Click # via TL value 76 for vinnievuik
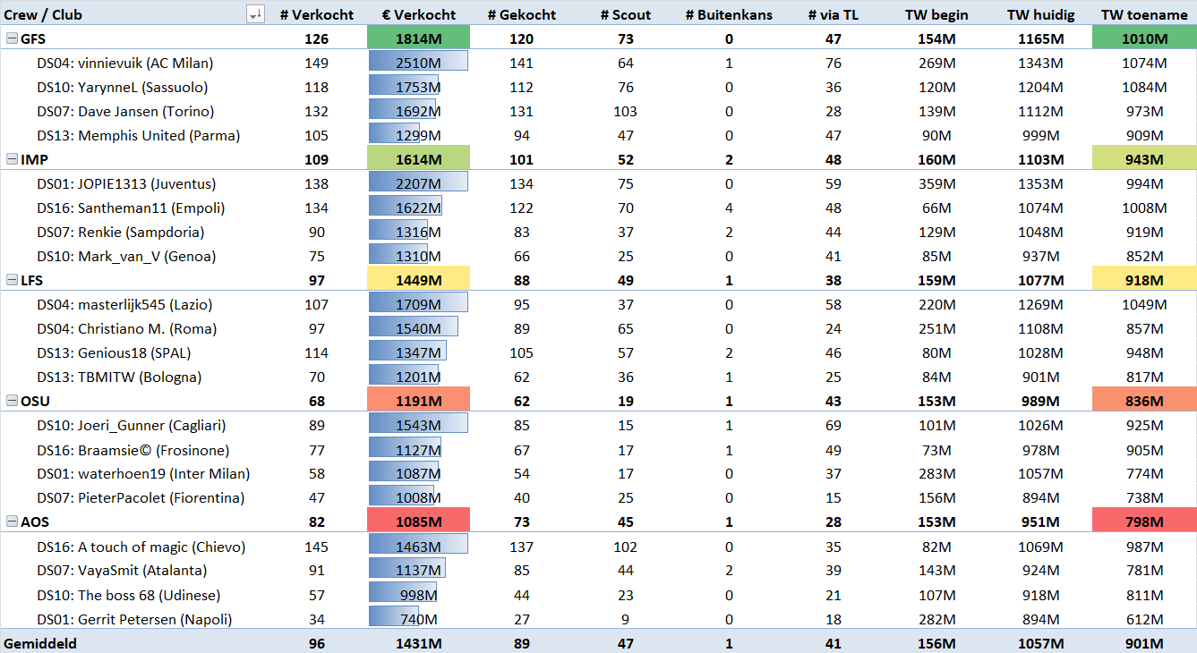The image size is (1197, 653). point(833,63)
